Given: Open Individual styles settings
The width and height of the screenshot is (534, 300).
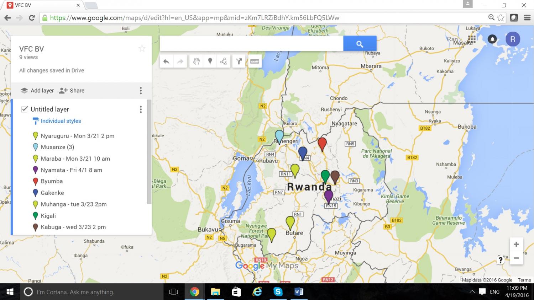Looking at the screenshot, I should tap(61, 121).
